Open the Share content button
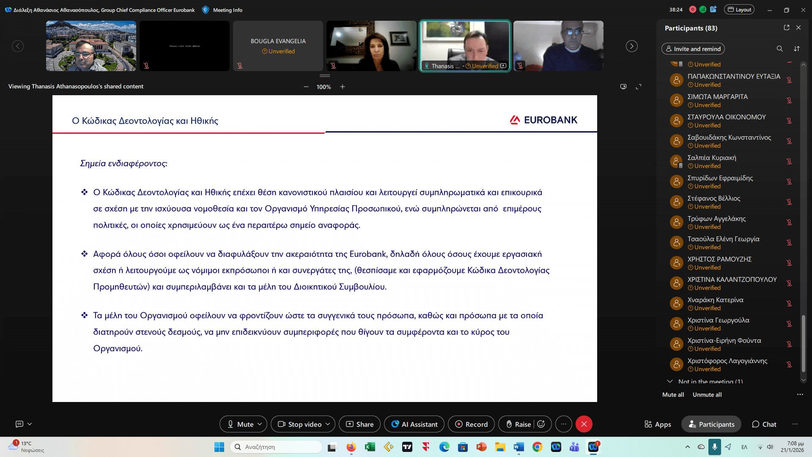 pos(360,424)
